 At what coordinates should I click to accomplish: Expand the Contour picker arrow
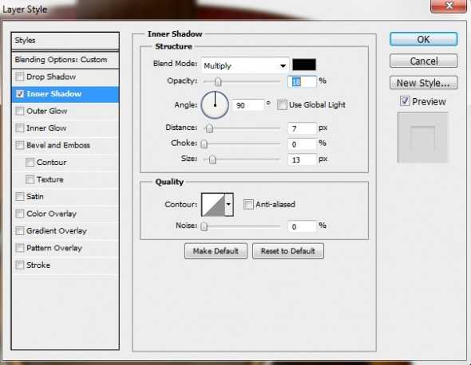pyautogui.click(x=229, y=205)
